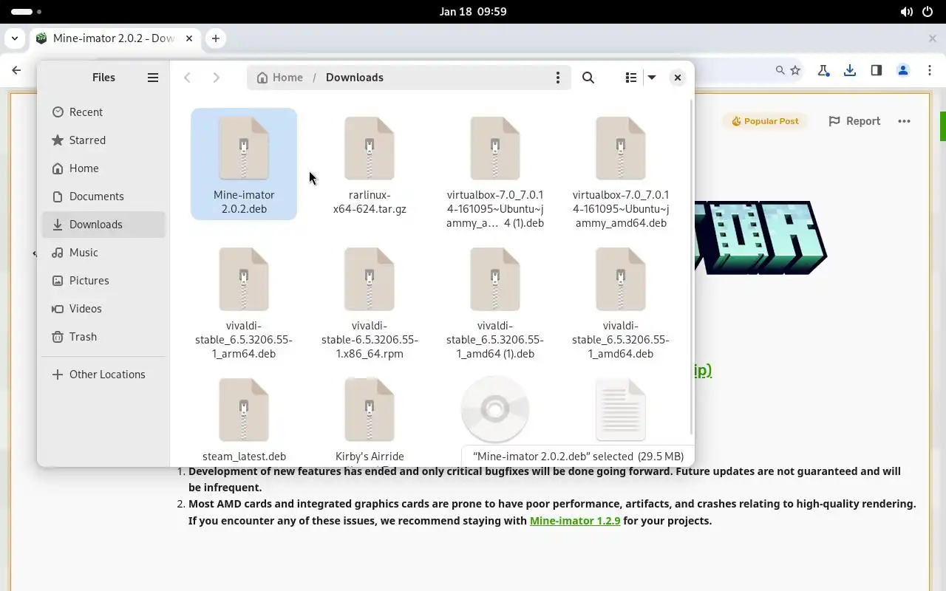The image size is (946, 591).
Task: Open Other Locations in the sidebar
Action: click(x=103, y=375)
